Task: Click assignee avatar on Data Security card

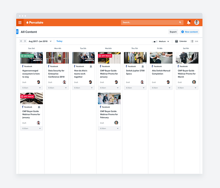Action: [64, 82]
